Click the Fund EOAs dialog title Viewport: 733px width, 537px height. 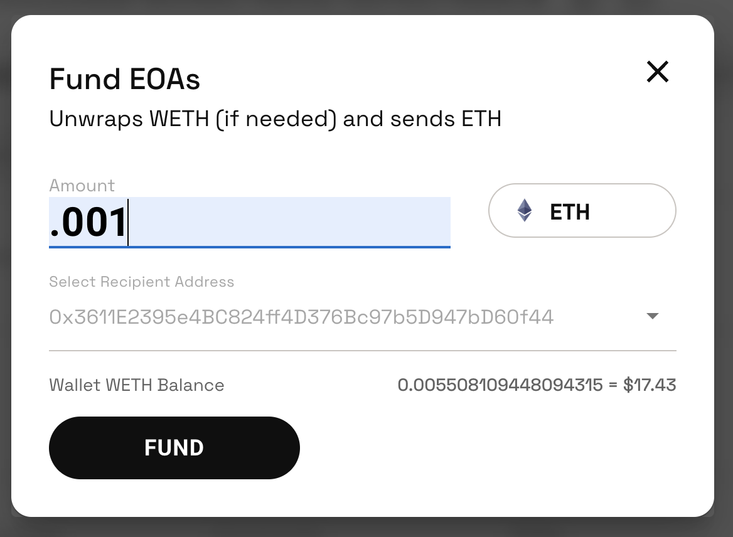(x=125, y=80)
